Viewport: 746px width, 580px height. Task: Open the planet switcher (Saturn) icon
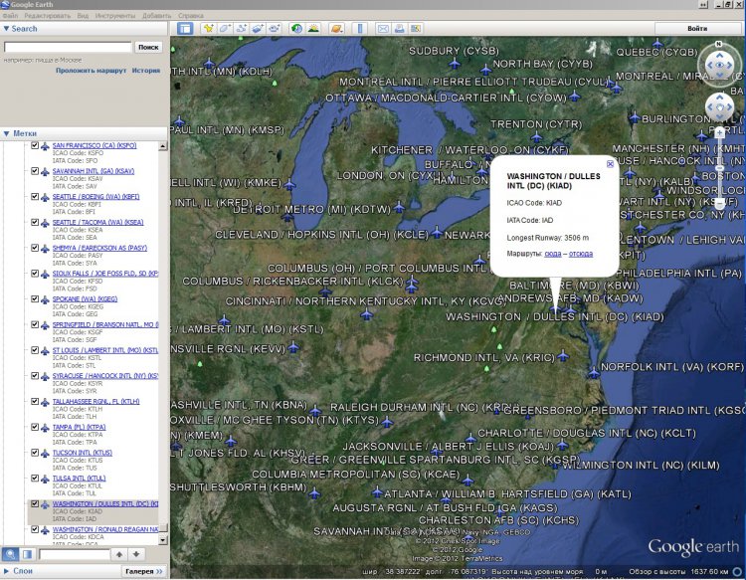pyautogui.click(x=336, y=29)
